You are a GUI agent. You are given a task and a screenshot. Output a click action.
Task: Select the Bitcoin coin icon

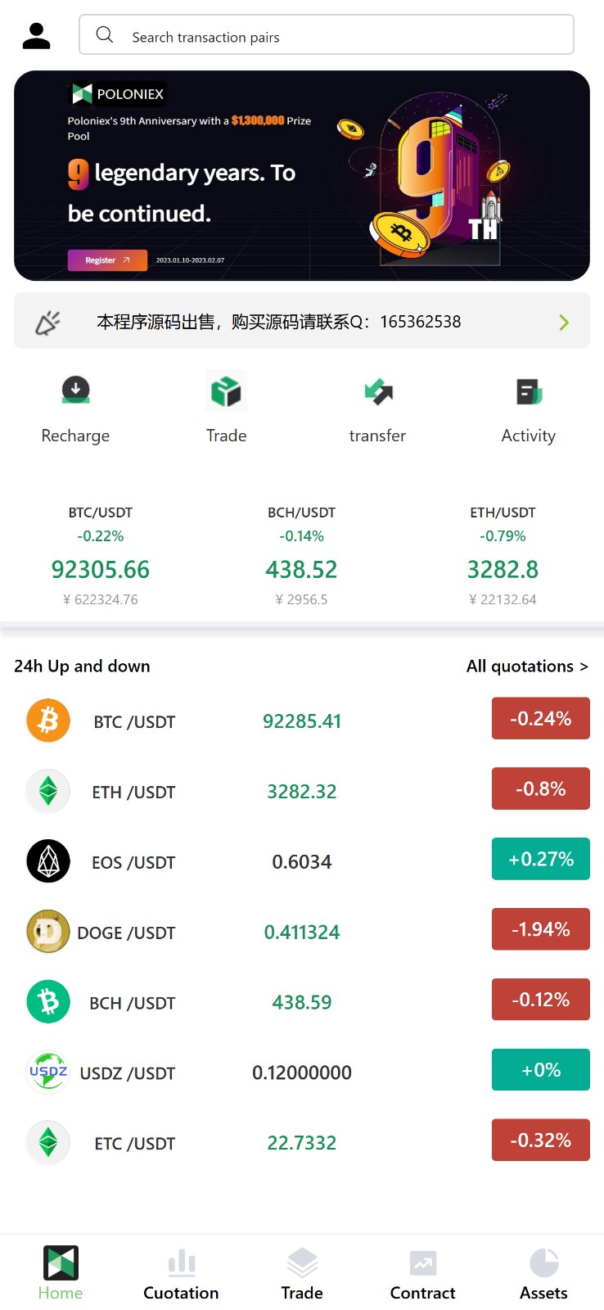pos(48,720)
